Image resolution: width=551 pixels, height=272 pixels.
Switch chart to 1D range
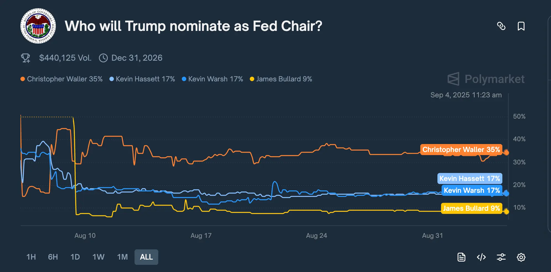[x=75, y=257]
